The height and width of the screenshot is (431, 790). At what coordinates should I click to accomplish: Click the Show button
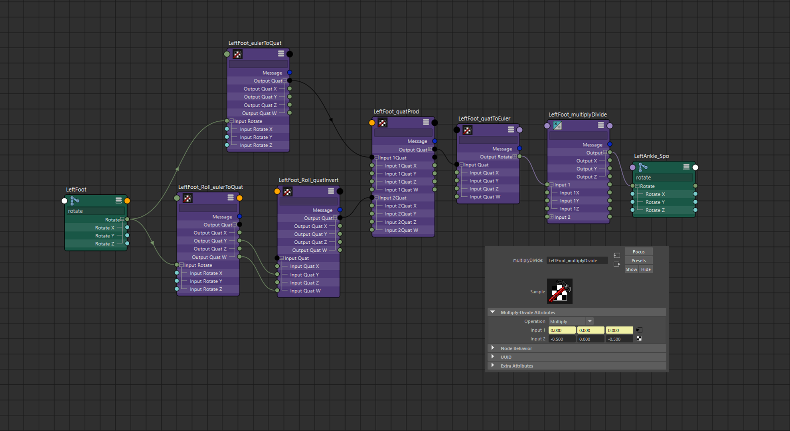coord(631,269)
